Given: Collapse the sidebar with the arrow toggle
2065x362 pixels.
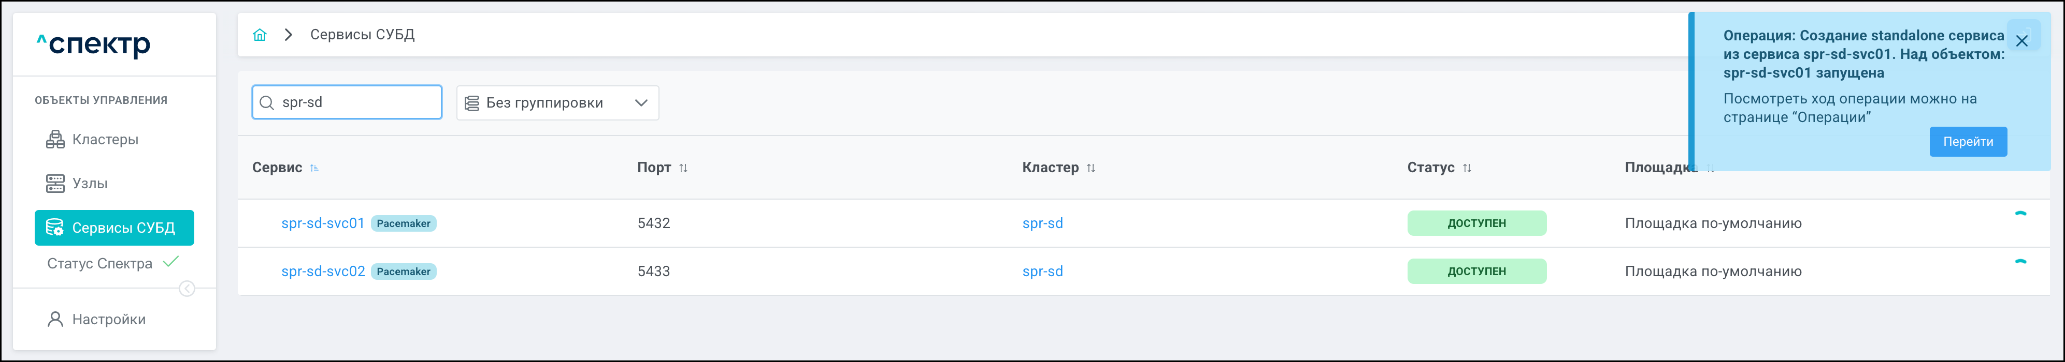Looking at the screenshot, I should click(x=187, y=289).
